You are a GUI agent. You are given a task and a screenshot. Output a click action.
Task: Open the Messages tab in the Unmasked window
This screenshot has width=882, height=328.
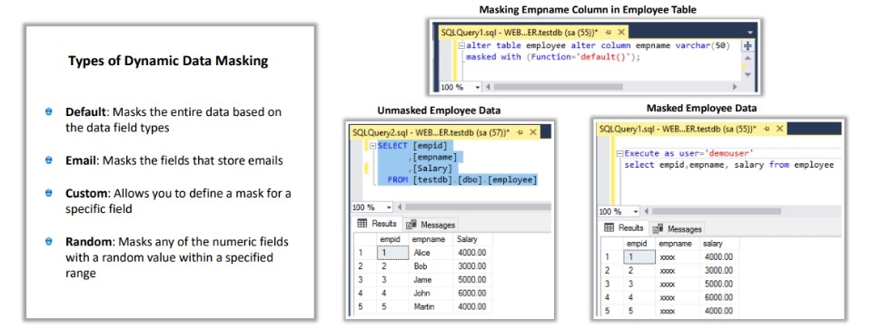point(431,225)
